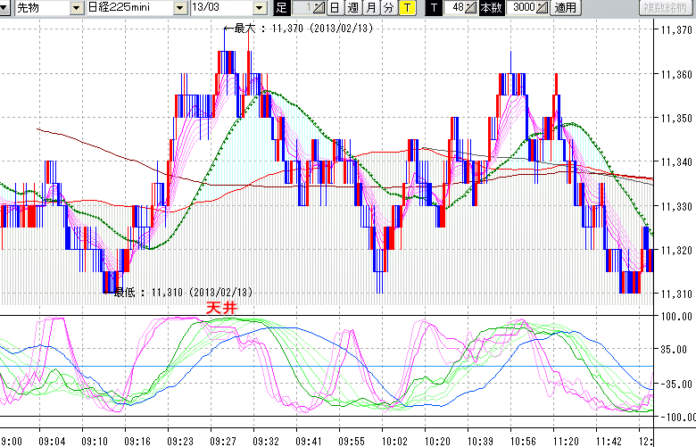Viewport: 696px width, 447px height.
Task: Click the 足 interval number field
Action: click(302, 8)
